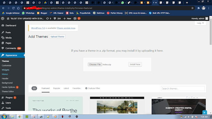Go back with the browser back arrow
The height and width of the screenshot is (119, 212).
coord(3,8)
